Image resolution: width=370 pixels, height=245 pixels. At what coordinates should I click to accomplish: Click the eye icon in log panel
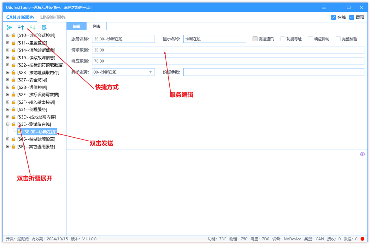(x=362, y=154)
